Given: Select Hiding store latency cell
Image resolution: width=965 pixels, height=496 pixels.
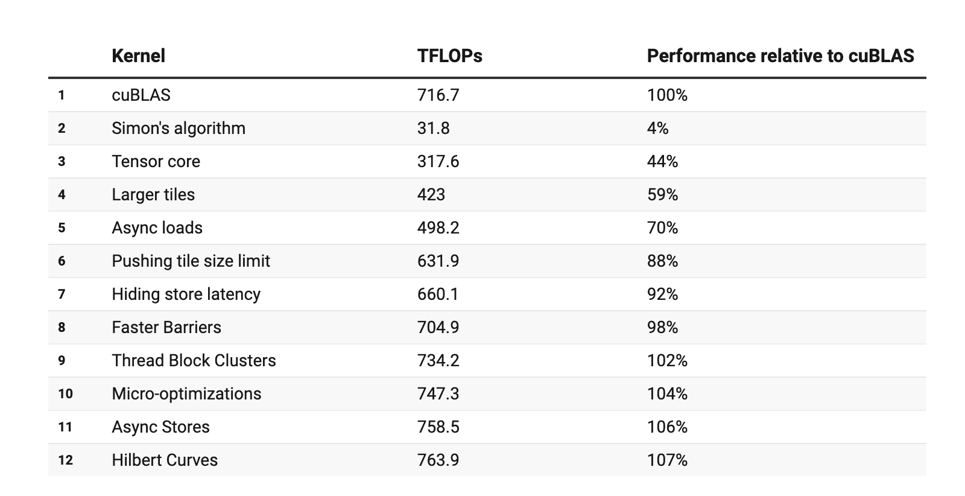Looking at the screenshot, I should click(186, 294).
